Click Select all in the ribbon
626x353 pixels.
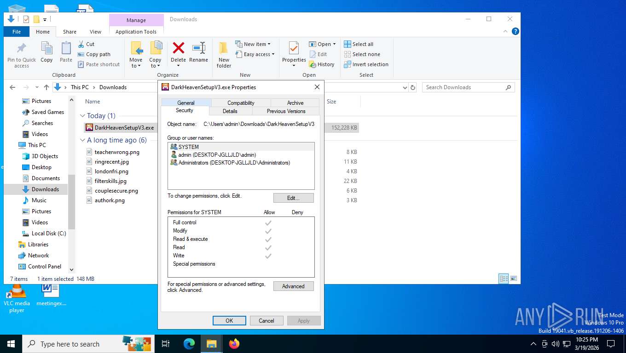pos(359,44)
